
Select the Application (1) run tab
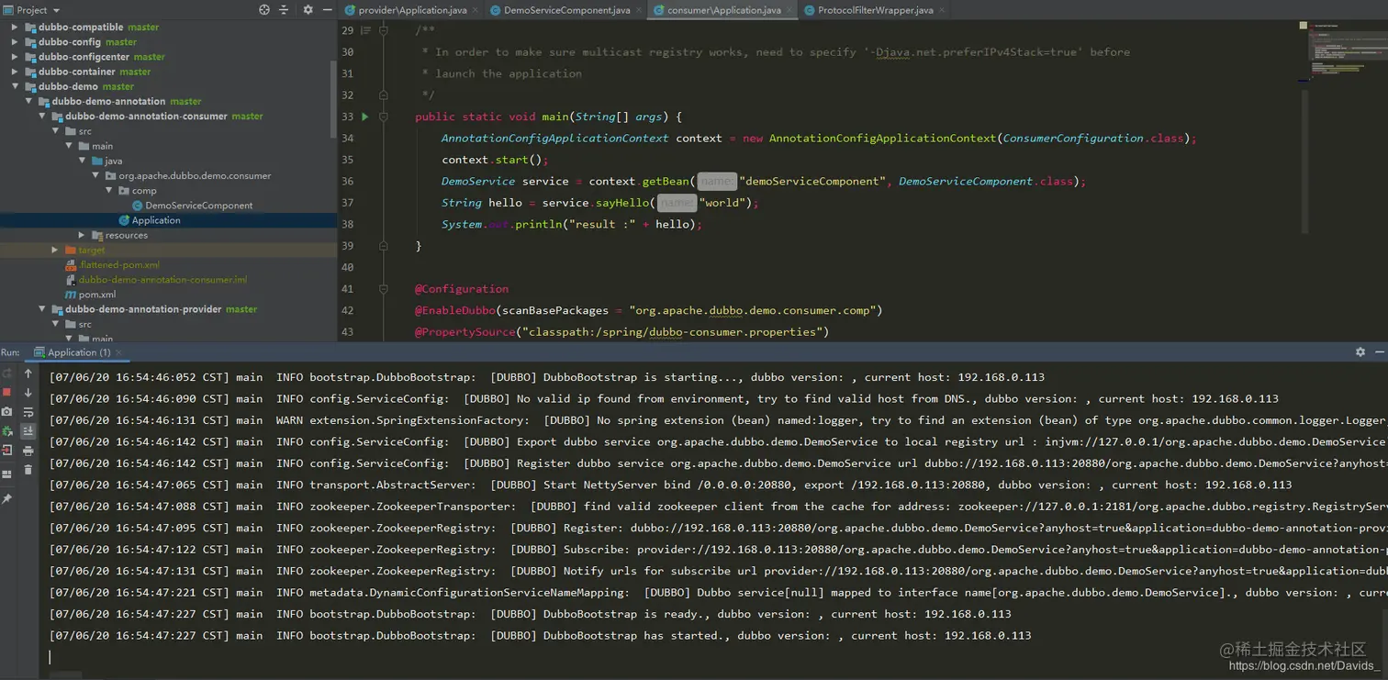point(78,352)
